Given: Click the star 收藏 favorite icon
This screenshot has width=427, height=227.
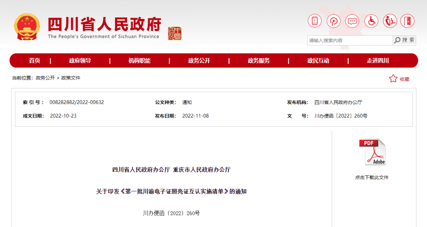Looking at the screenshot, I should 393,79.
